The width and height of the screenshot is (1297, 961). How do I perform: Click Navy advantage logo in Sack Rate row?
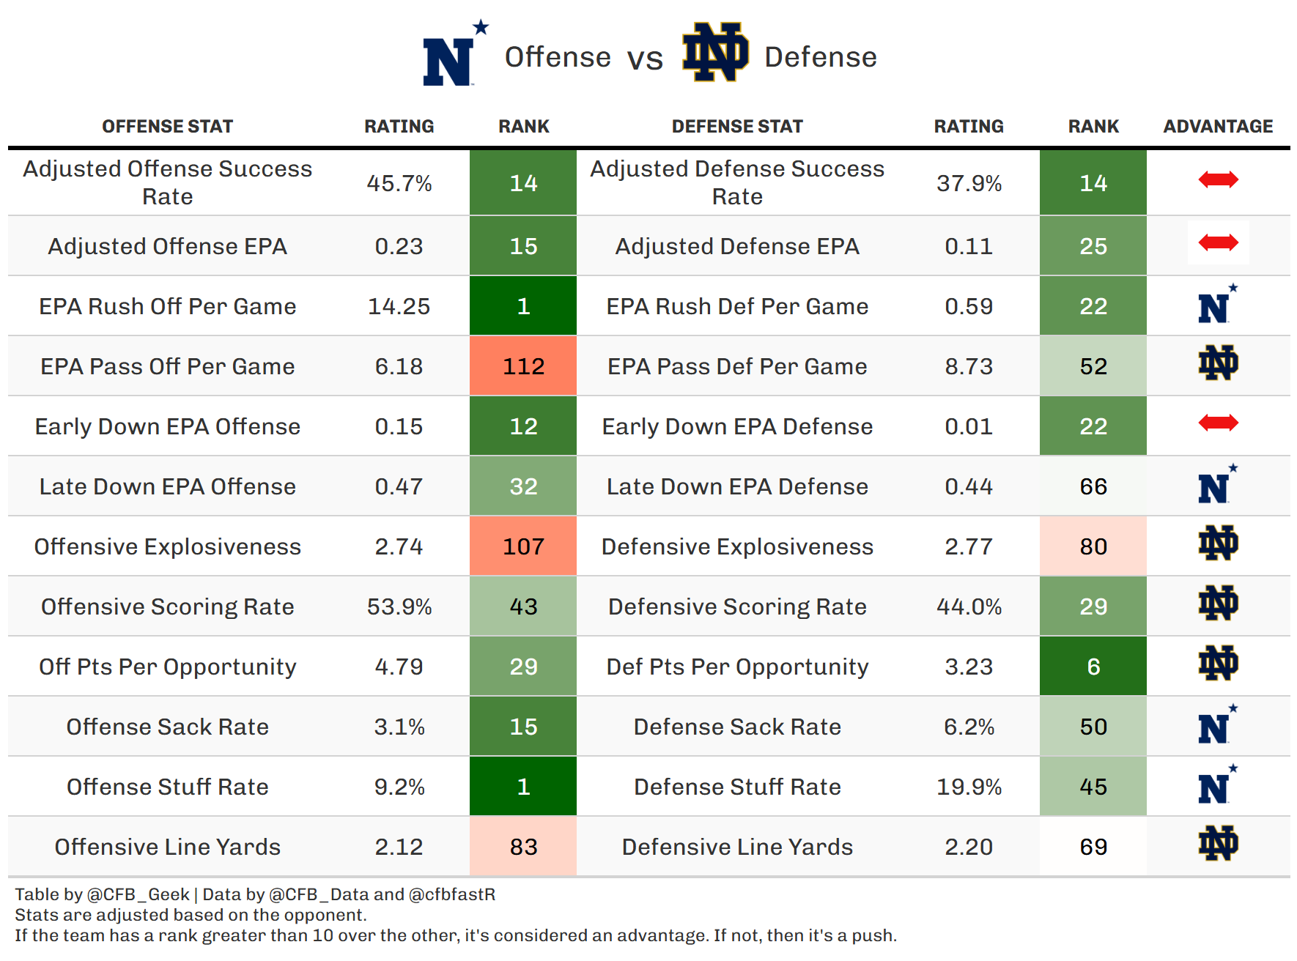tap(1216, 726)
